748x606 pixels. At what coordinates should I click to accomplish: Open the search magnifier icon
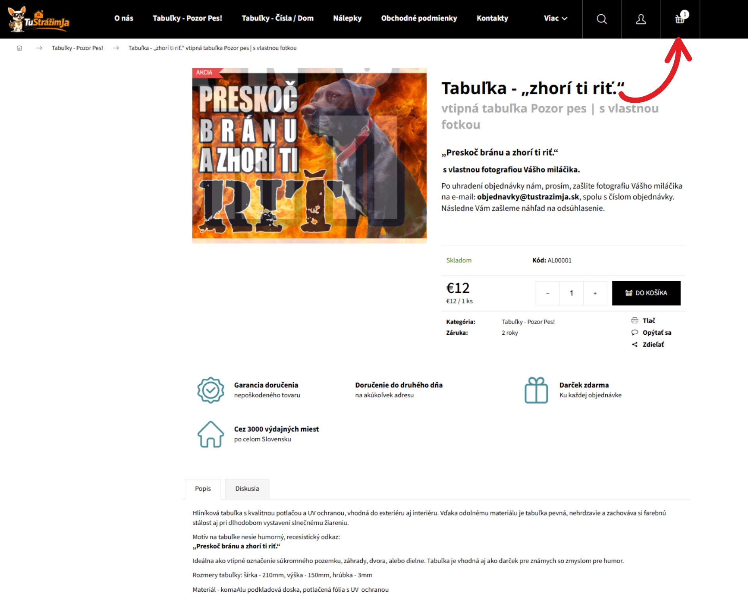(602, 19)
